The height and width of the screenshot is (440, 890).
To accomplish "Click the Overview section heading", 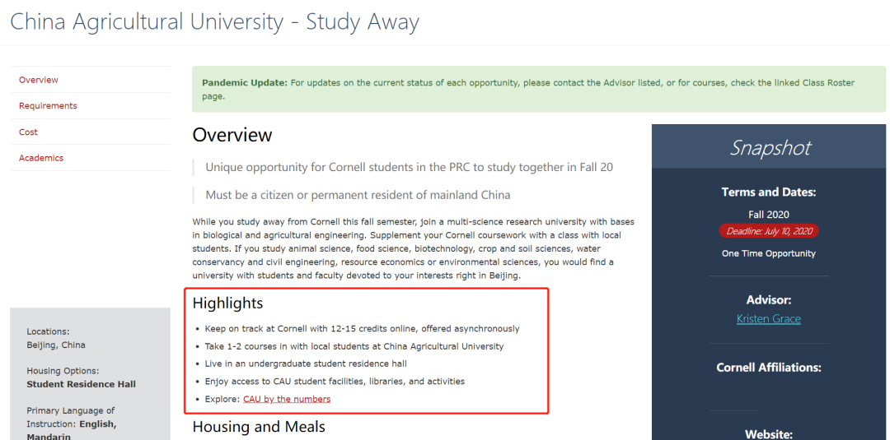I will tap(232, 135).
